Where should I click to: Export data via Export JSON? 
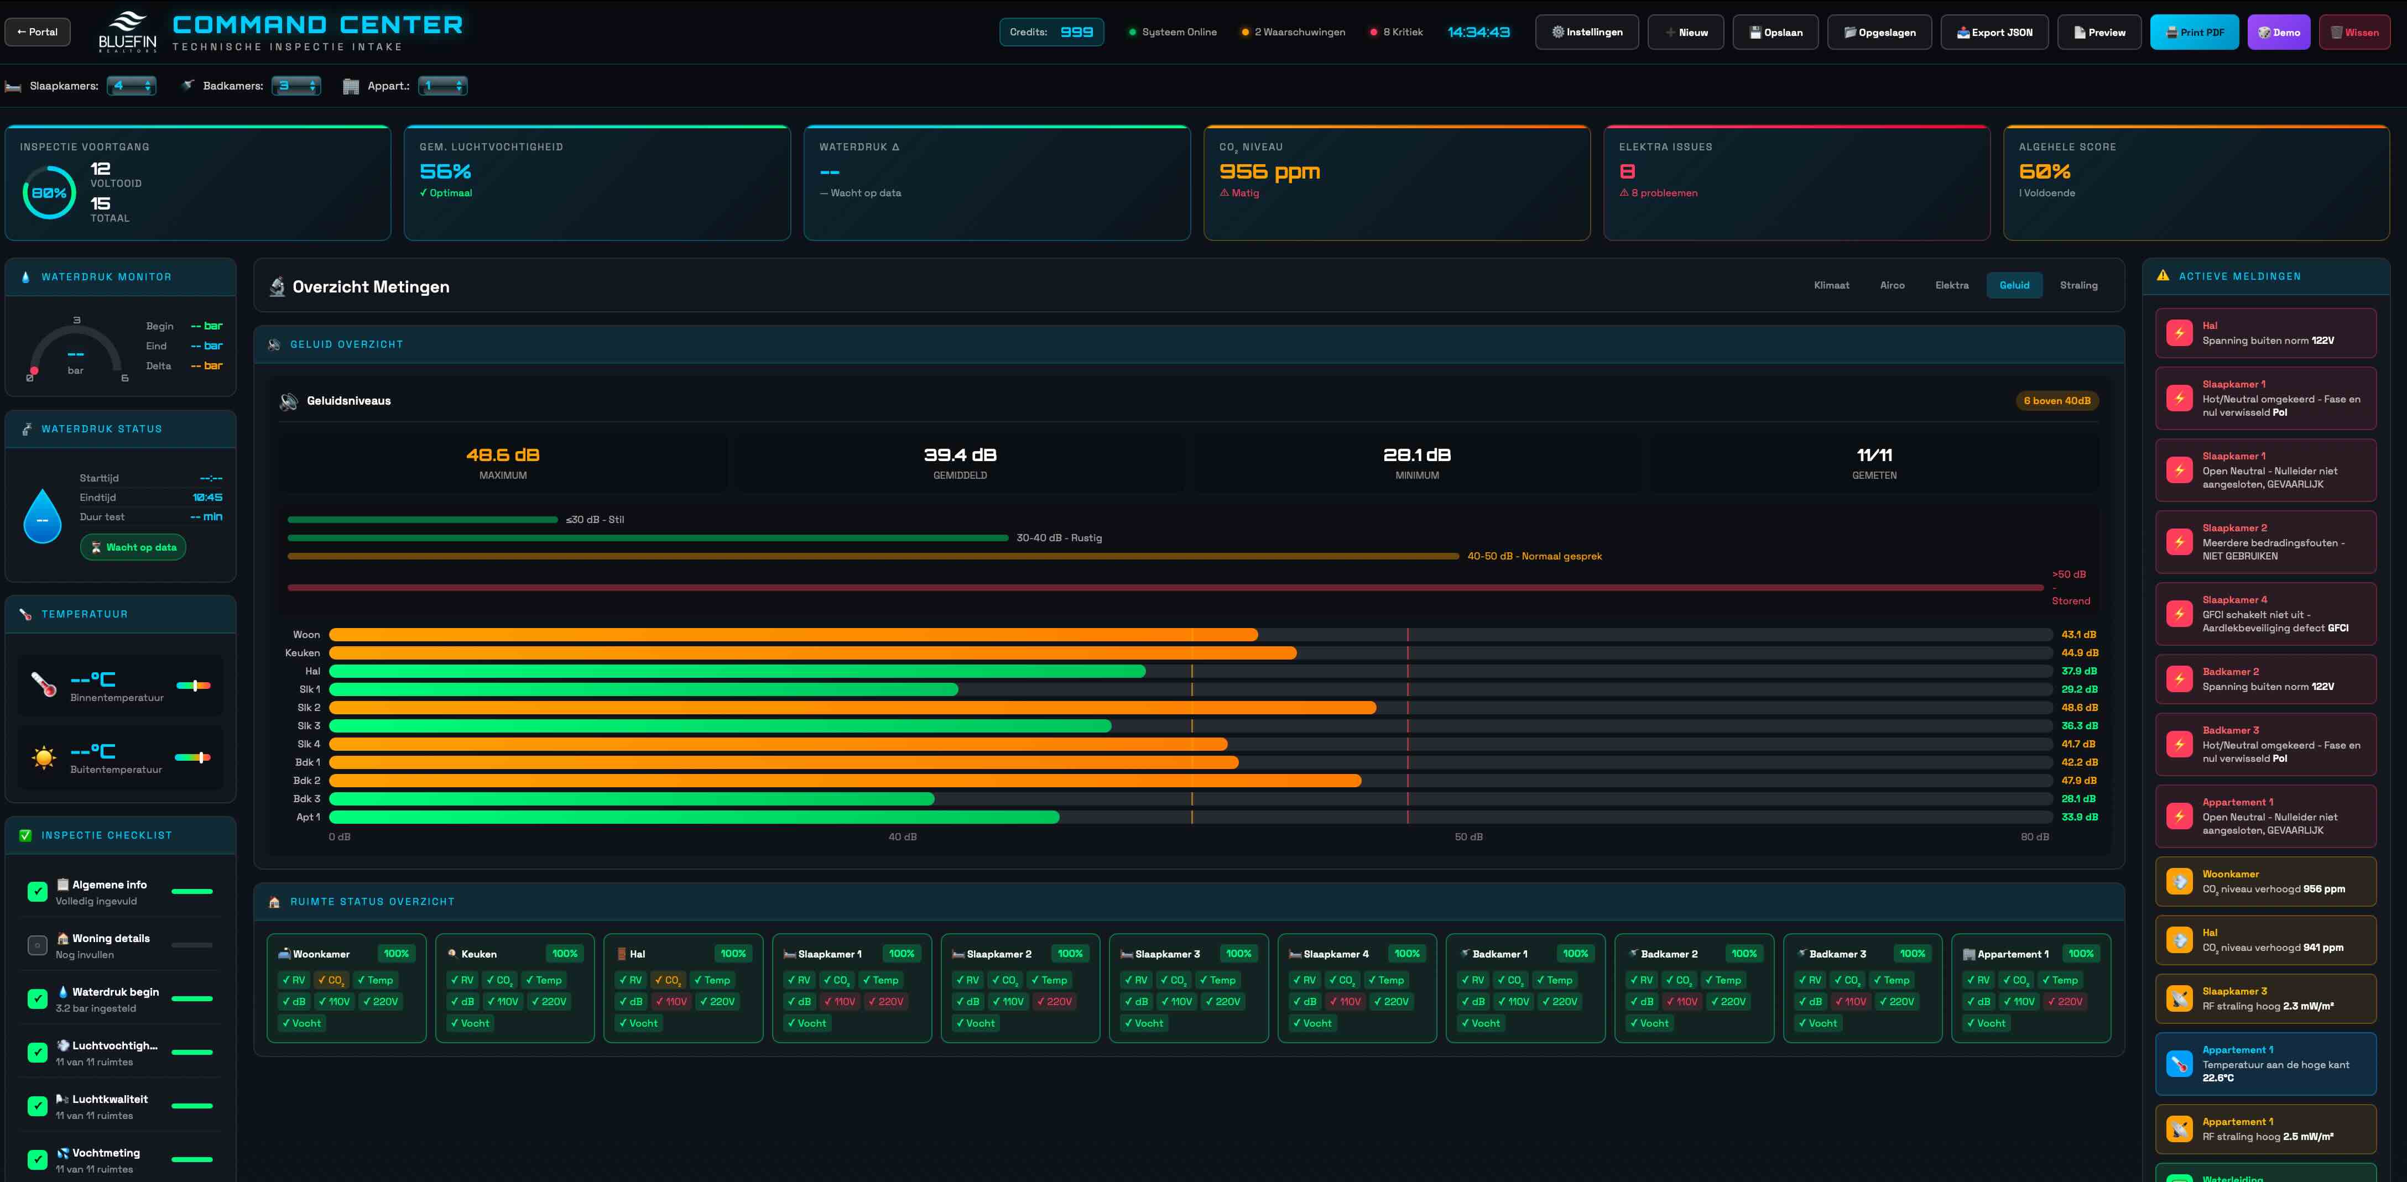pos(1994,32)
